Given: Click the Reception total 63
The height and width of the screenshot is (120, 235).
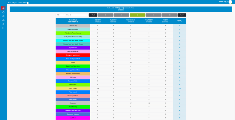Looking at the screenshot, I should click(x=179, y=103).
